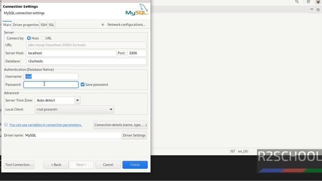The width and height of the screenshot is (322, 181).
Task: Click Finish to create connection
Action: [135, 165]
